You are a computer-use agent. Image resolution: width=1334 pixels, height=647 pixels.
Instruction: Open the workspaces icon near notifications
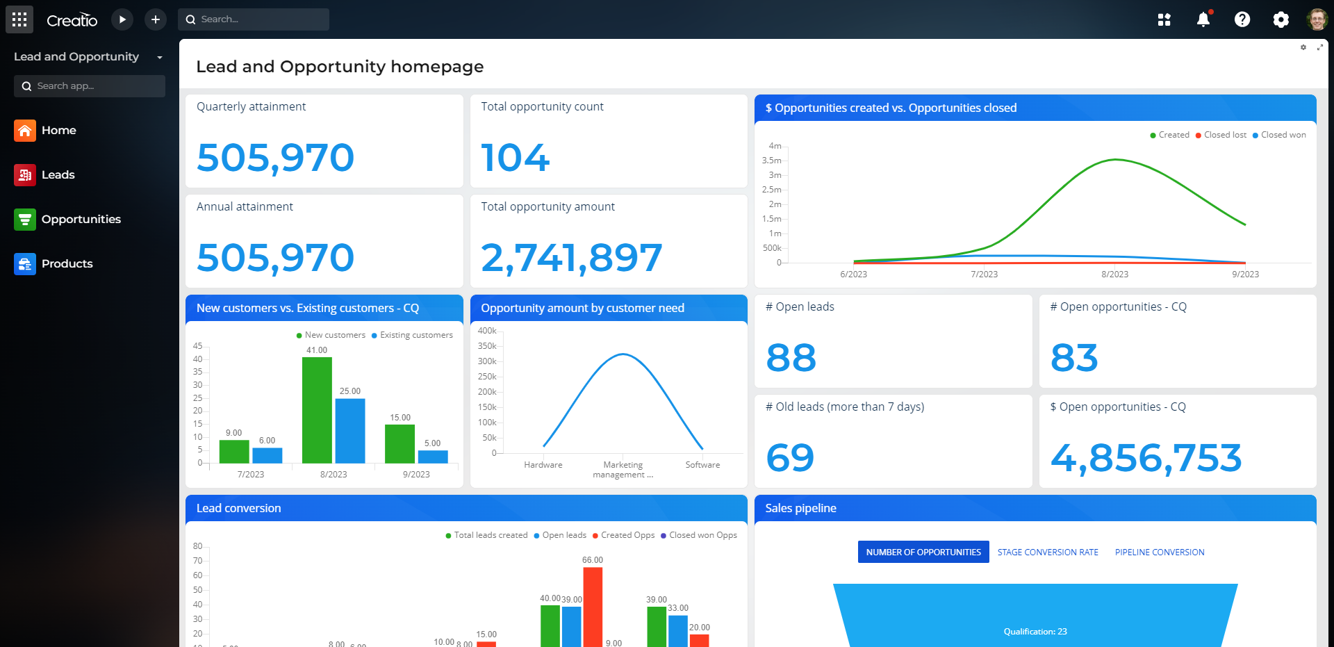coord(1164,19)
